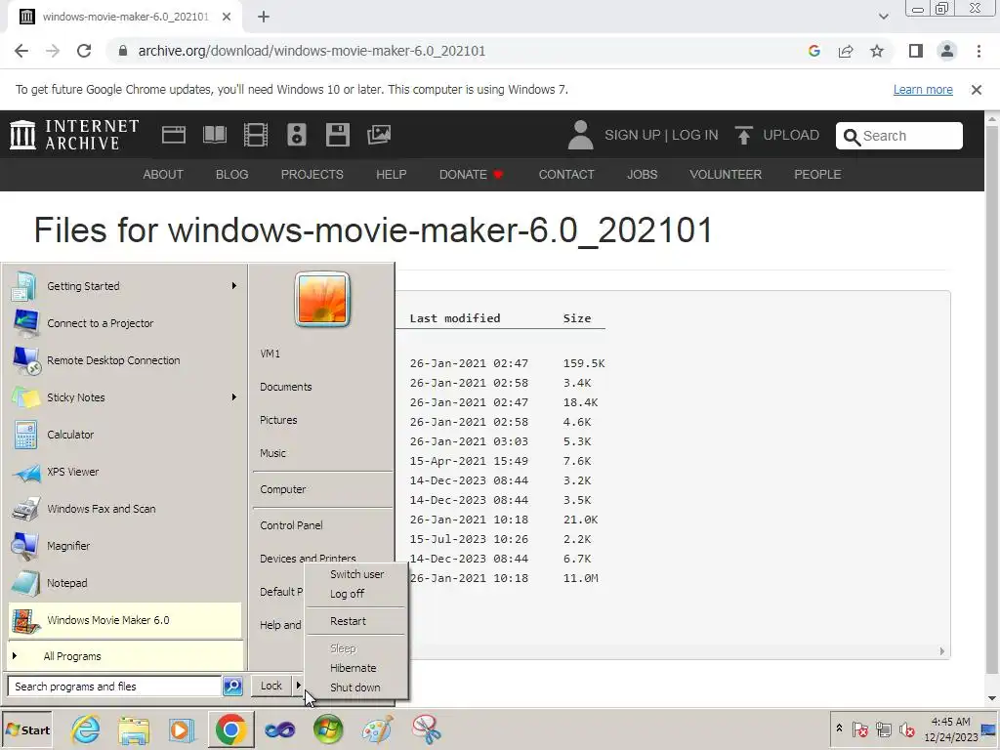
Task: Open Calculator from Start menu
Action: coord(126,435)
